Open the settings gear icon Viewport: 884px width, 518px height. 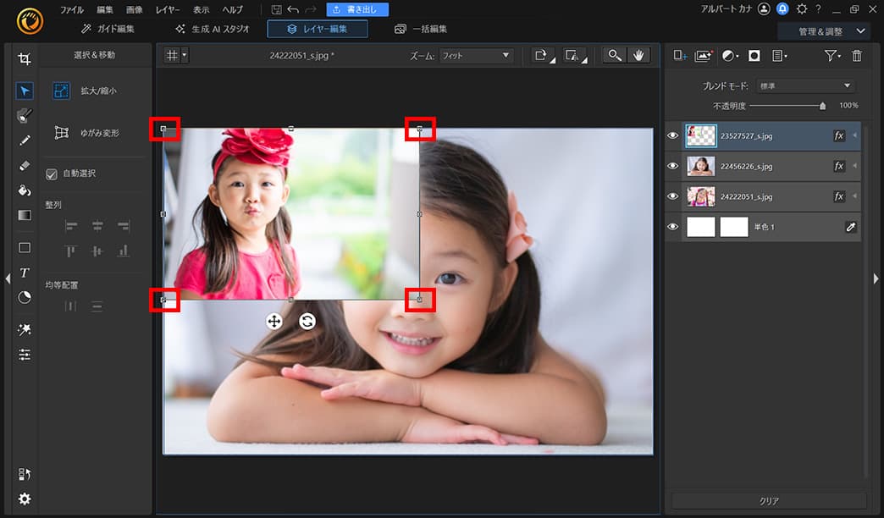tap(25, 499)
